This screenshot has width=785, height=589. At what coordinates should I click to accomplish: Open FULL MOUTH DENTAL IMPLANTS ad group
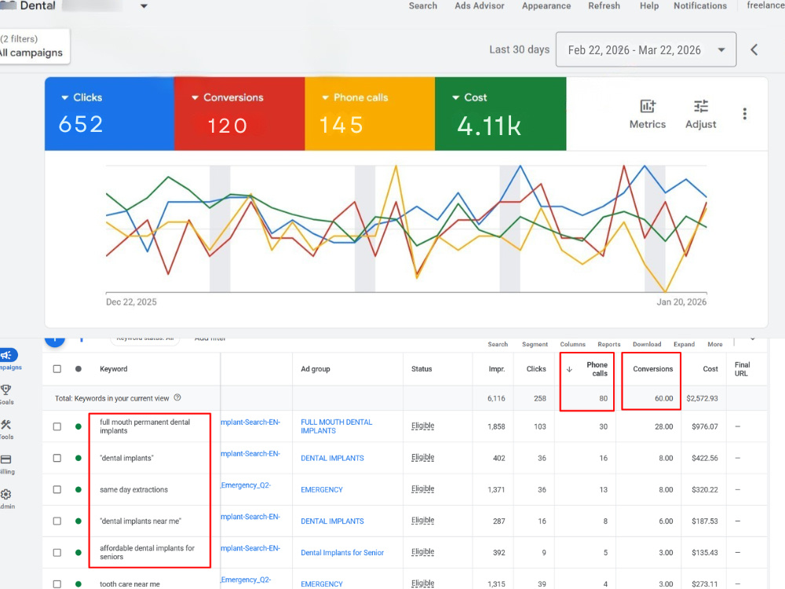337,426
